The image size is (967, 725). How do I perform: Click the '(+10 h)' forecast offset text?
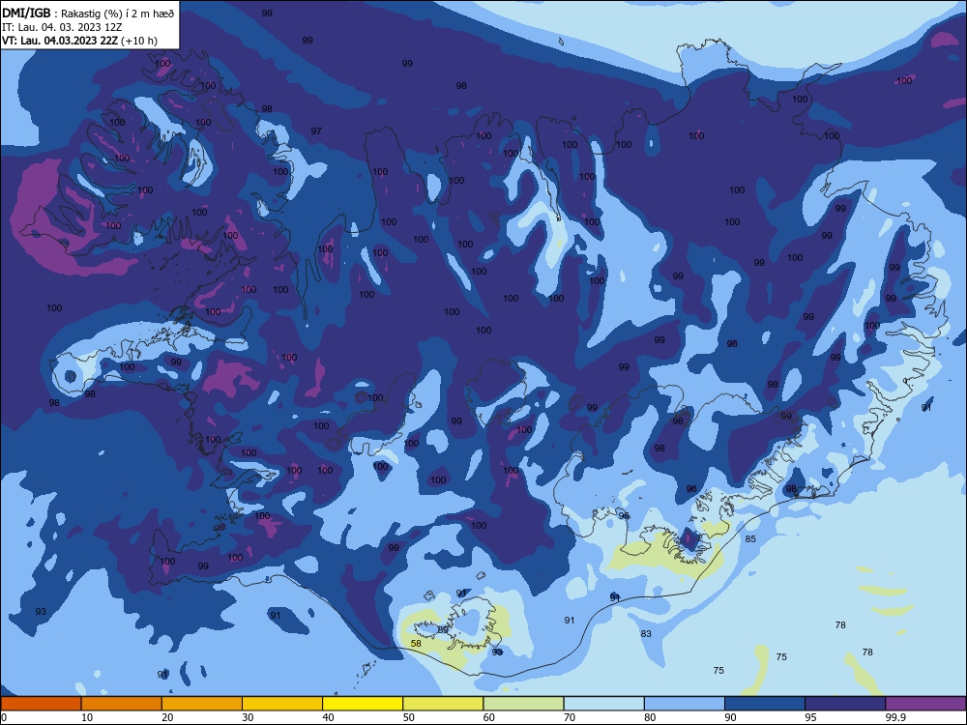[x=139, y=41]
